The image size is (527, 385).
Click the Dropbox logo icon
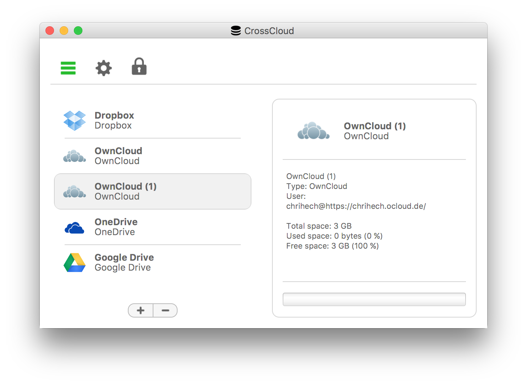pos(75,120)
